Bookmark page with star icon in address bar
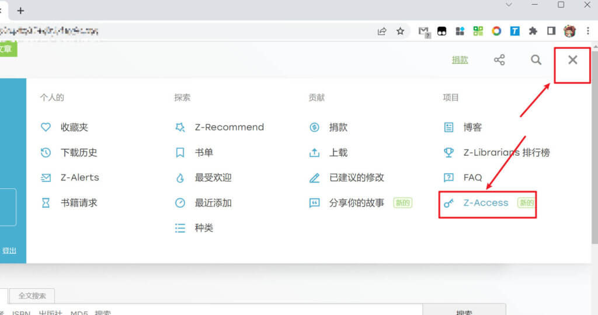This screenshot has height=315, width=598. click(x=400, y=32)
